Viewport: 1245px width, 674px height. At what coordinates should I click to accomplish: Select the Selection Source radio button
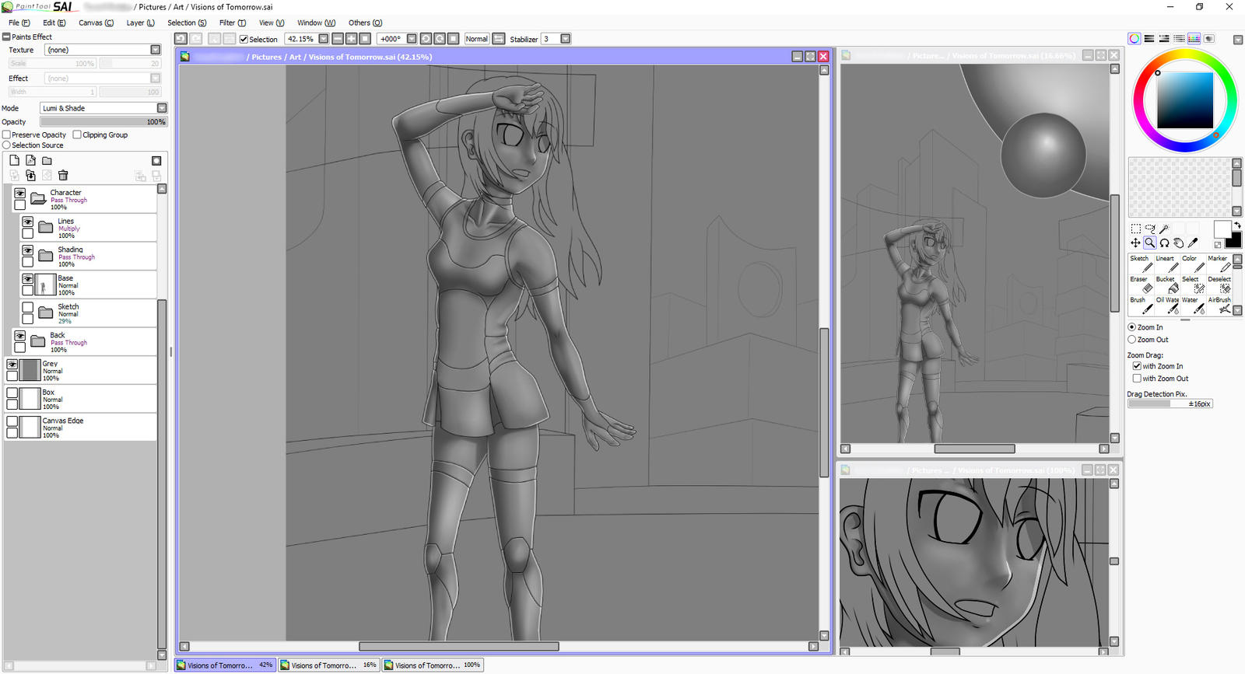pos(6,145)
